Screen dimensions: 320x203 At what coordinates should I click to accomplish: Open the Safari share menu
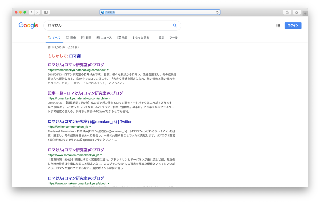[287, 12]
